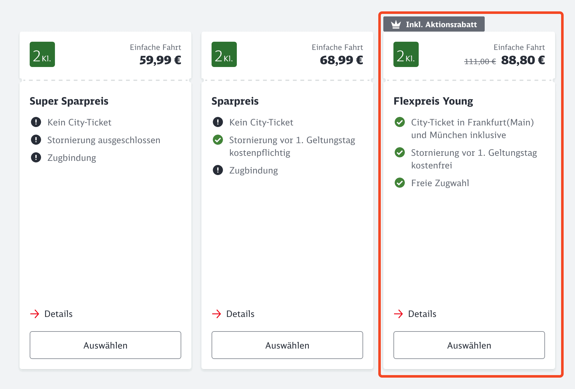Choose the Sparpreis offer via Auswählen
Viewport: 575px width, 389px height.
tap(287, 345)
